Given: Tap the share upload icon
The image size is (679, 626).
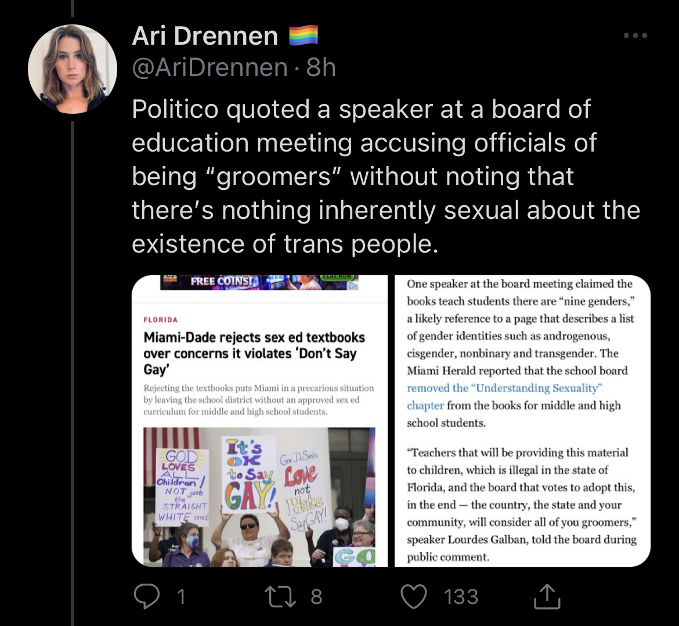Looking at the screenshot, I should point(547,596).
